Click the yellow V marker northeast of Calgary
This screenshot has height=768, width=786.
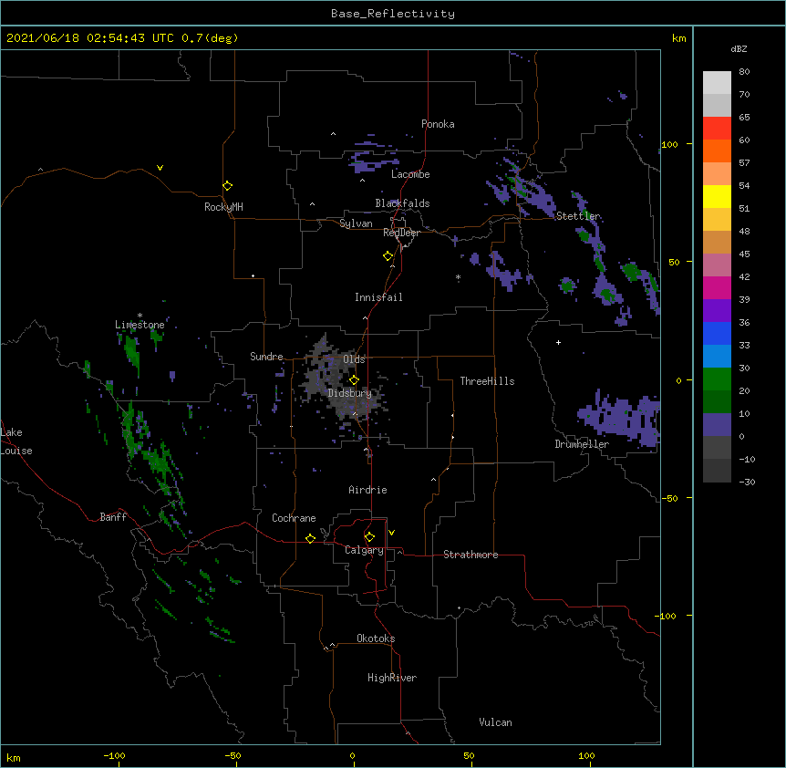[x=391, y=533]
